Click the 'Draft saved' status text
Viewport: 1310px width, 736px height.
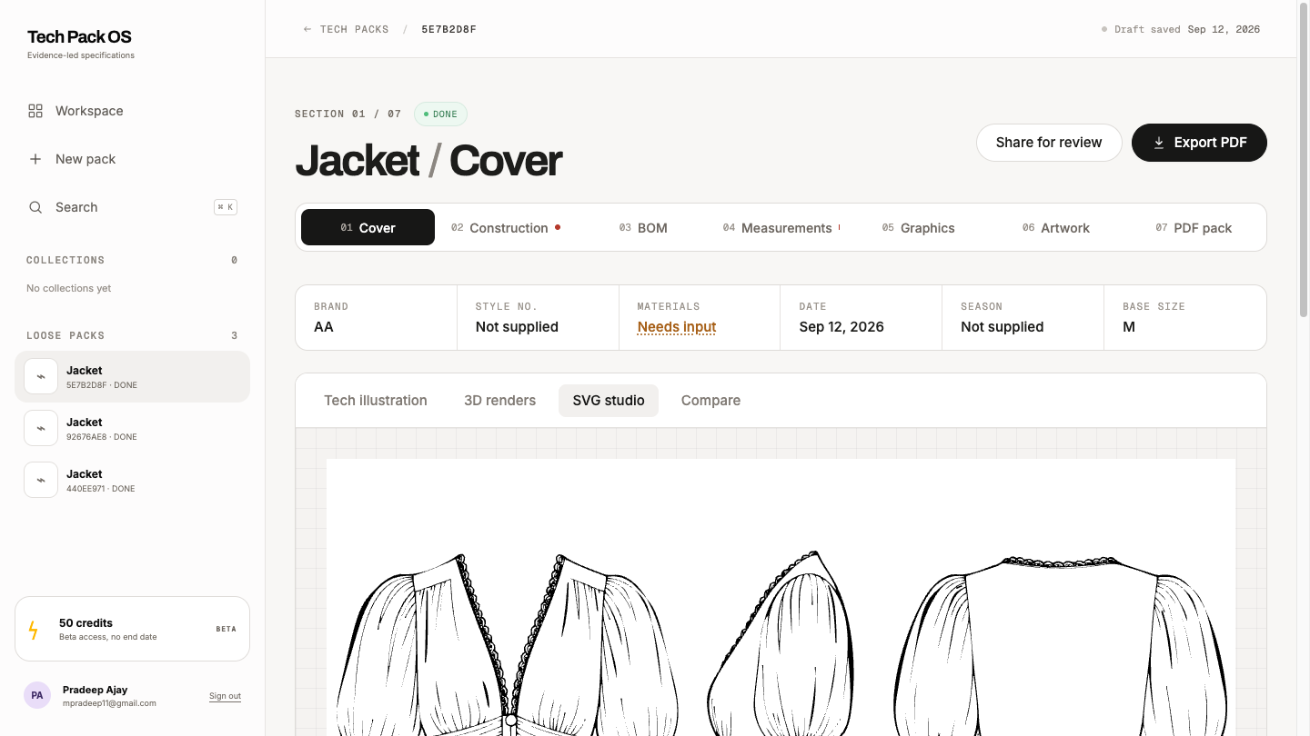click(x=1147, y=29)
